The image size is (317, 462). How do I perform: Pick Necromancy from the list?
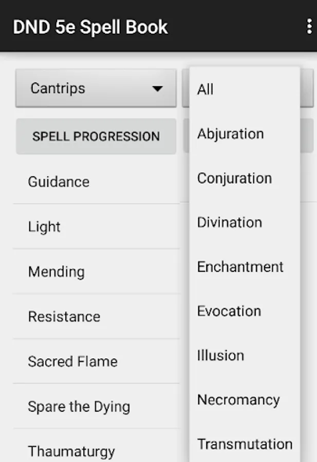click(244, 400)
